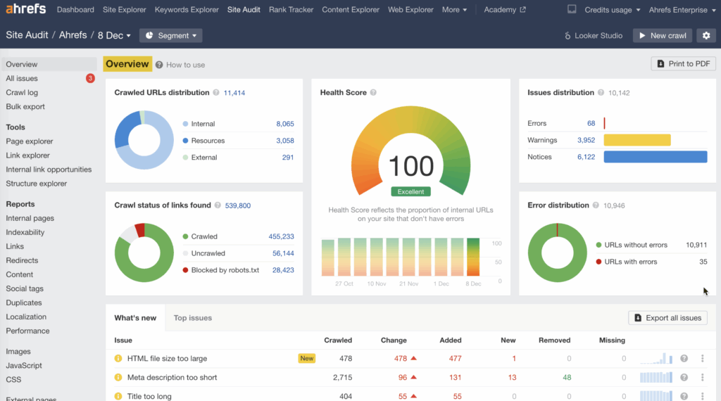721x401 pixels.
Task: Open the Segment dropdown
Action: [x=170, y=35]
